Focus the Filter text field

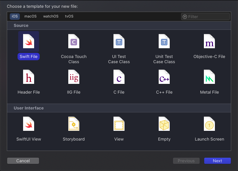[x=205, y=17]
